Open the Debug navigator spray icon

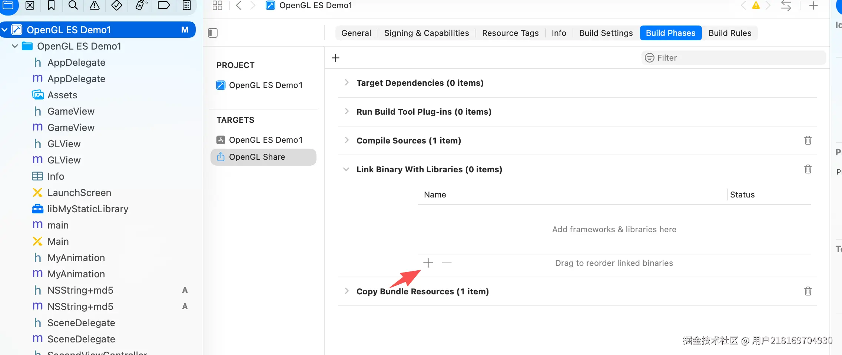(141, 5)
